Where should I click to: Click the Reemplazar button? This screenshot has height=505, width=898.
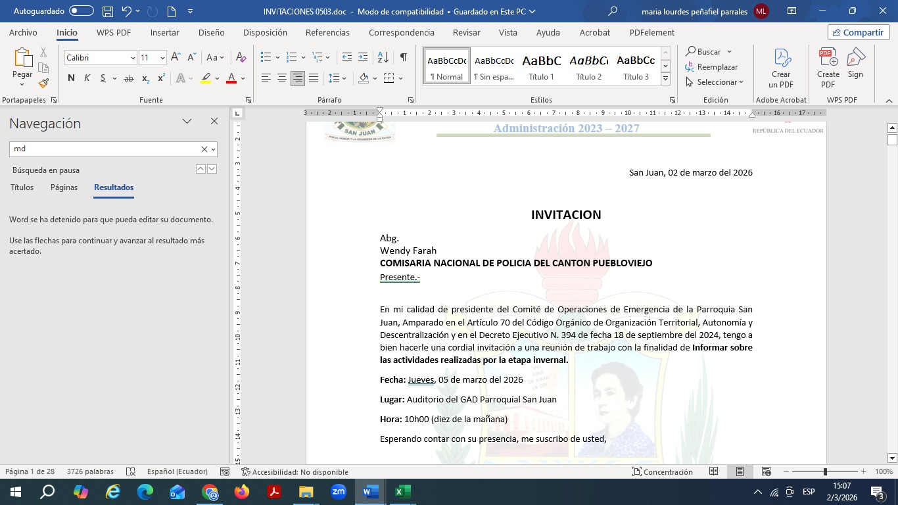pos(711,67)
